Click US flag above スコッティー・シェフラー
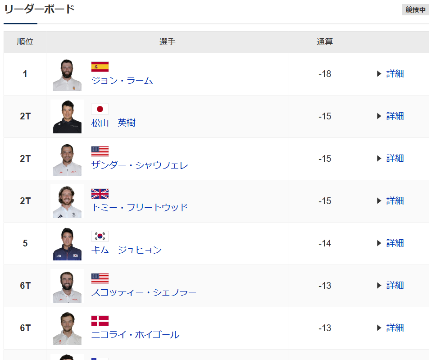Viewport: 431px width, 360px height. [100, 278]
